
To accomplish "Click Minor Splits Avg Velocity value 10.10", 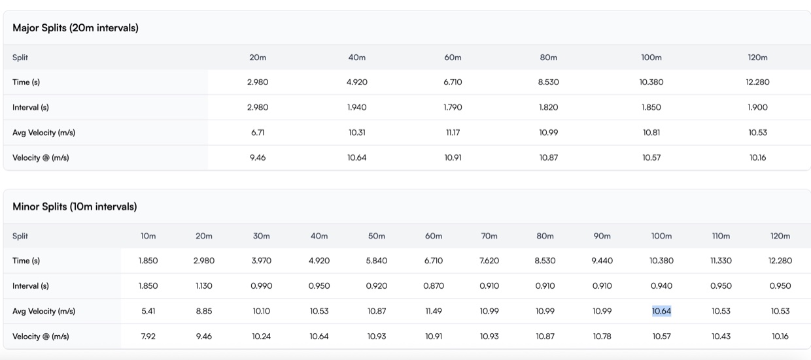I will pyautogui.click(x=262, y=311).
